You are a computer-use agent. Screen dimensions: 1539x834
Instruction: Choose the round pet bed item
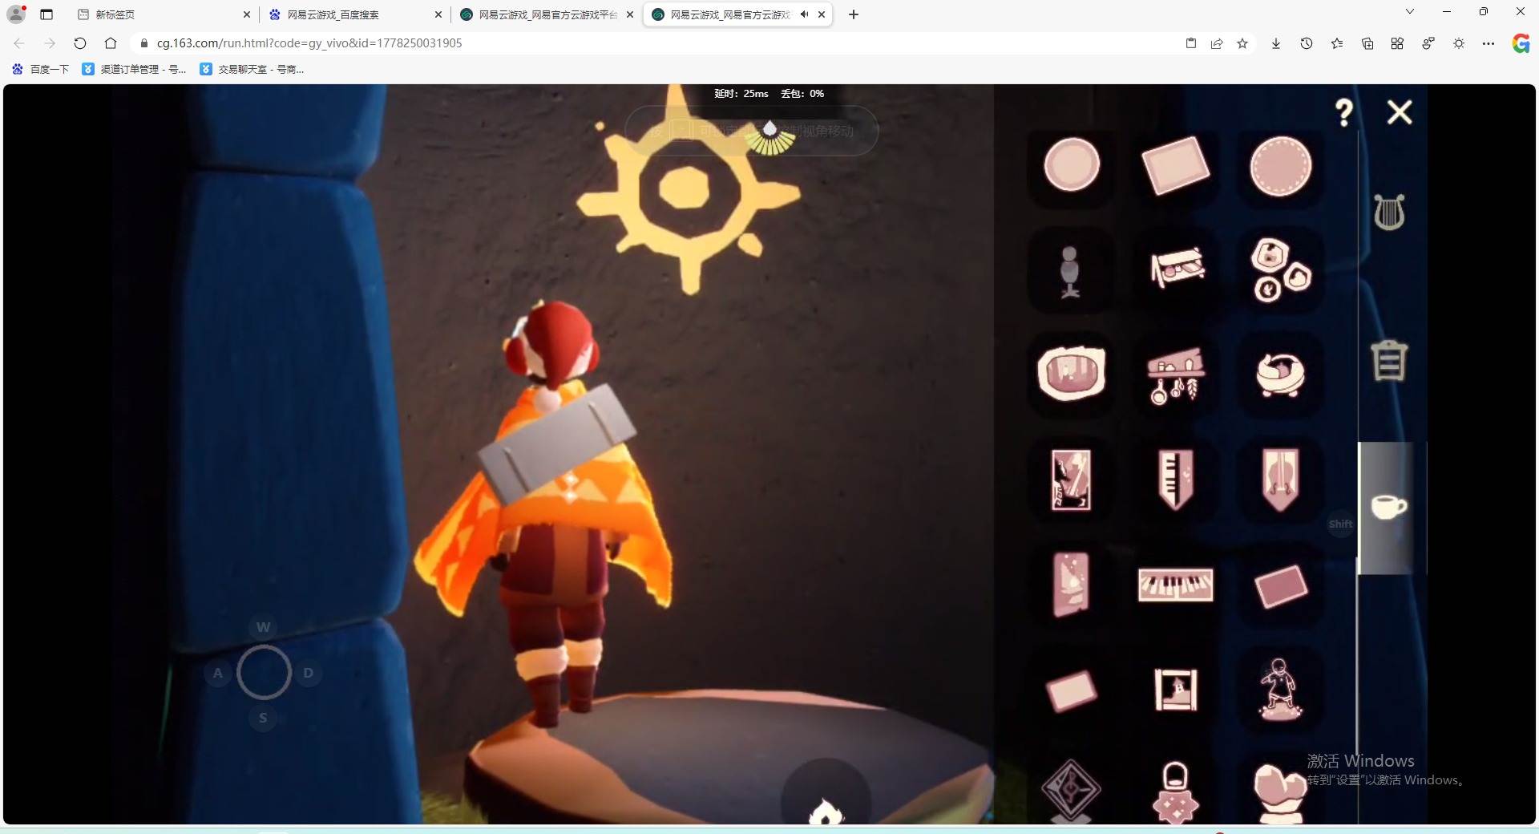point(1280,374)
